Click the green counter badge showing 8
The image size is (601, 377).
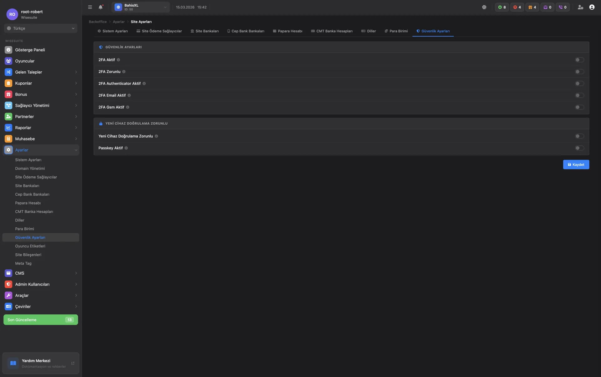click(502, 7)
